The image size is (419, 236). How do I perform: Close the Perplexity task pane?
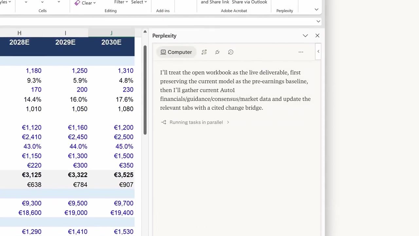317,35
